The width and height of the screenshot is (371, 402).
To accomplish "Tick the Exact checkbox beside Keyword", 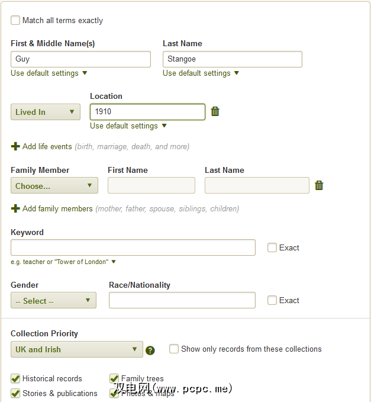I will [x=272, y=247].
